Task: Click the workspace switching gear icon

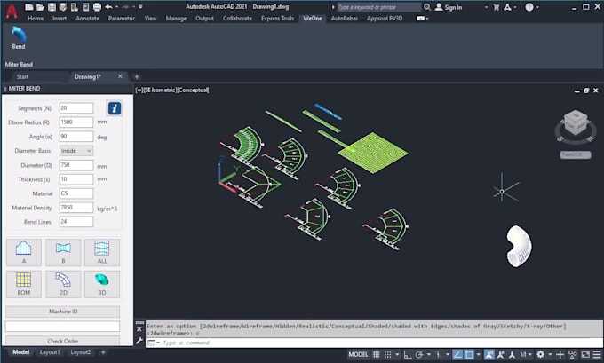Action: pyautogui.click(x=541, y=354)
